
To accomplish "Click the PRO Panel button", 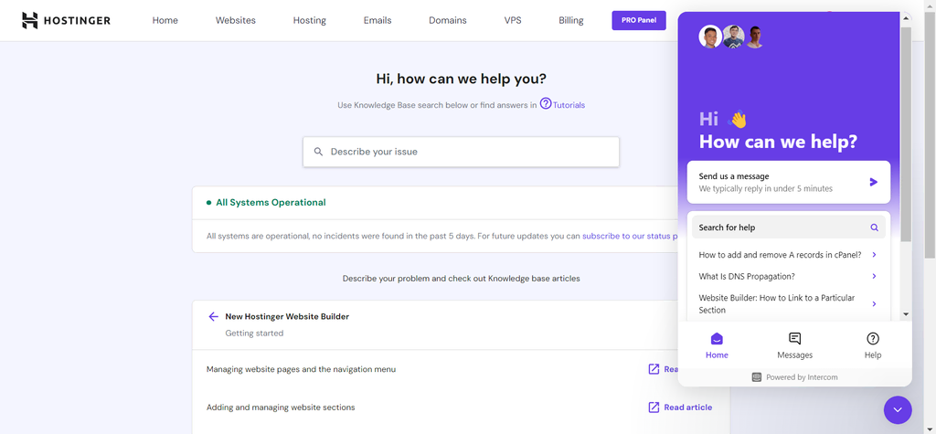I will [639, 20].
